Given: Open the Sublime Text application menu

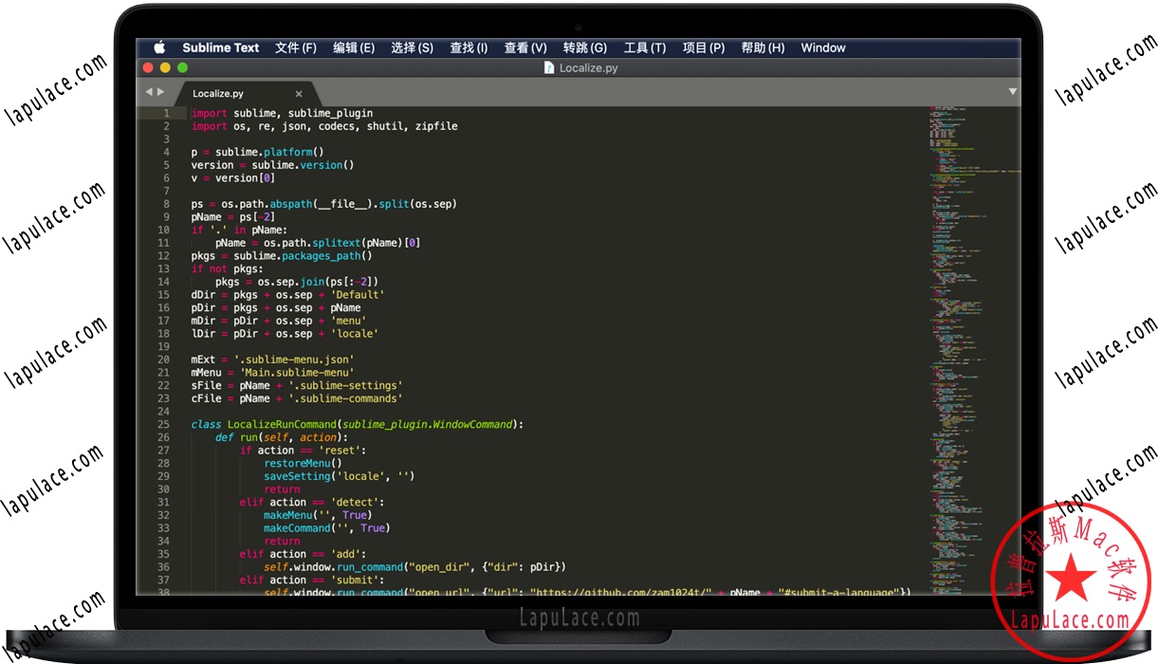Looking at the screenshot, I should (221, 47).
